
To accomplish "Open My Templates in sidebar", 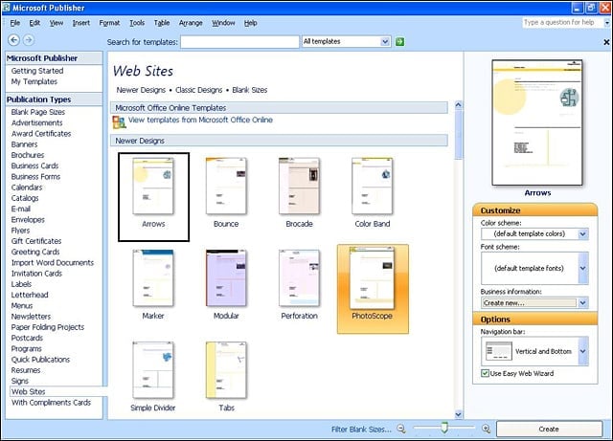I will pyautogui.click(x=34, y=81).
